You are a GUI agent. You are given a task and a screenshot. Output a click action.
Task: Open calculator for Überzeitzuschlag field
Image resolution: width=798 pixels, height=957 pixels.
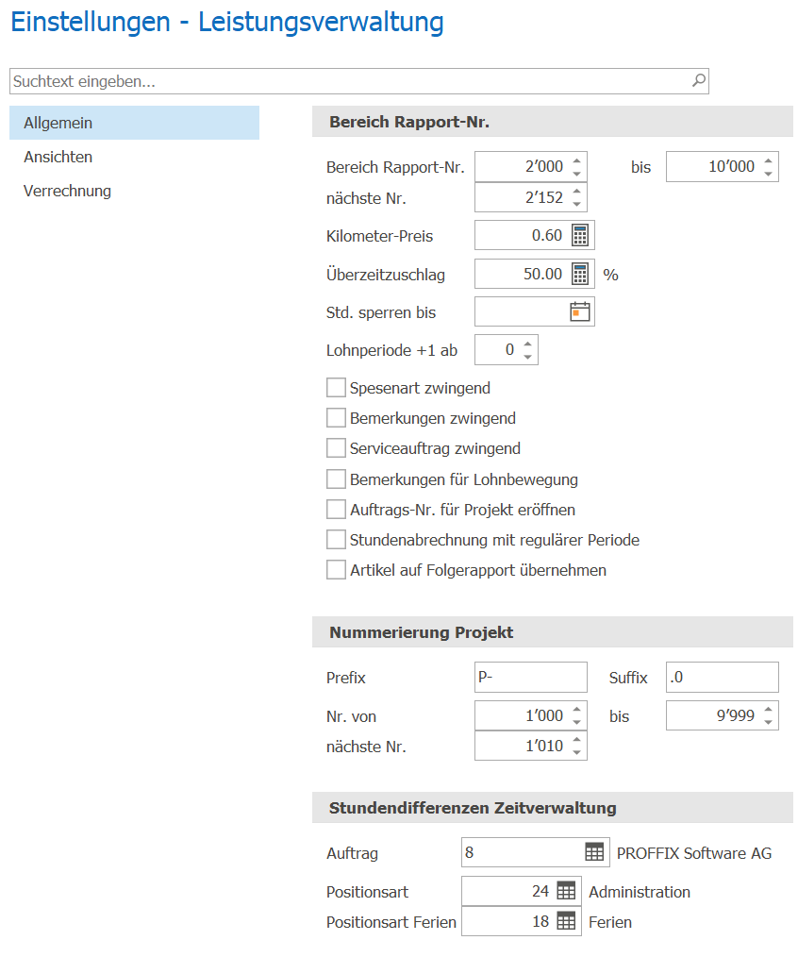tap(579, 274)
